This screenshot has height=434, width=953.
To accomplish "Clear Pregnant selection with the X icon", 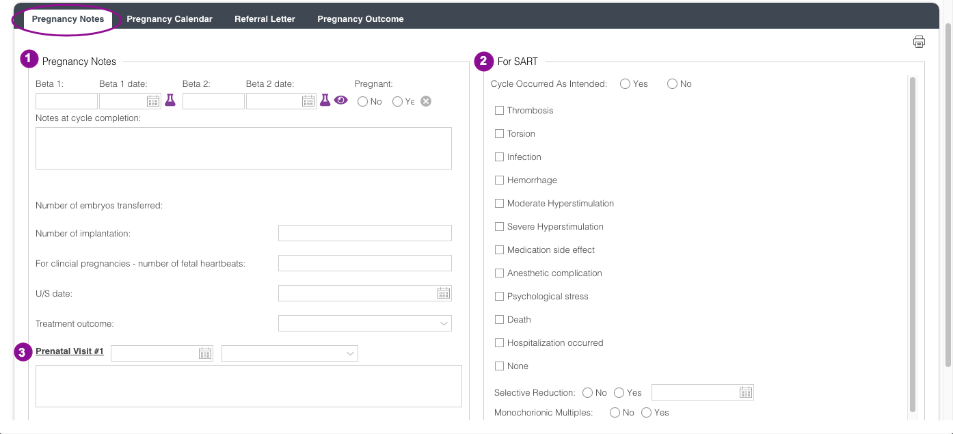I will [426, 101].
